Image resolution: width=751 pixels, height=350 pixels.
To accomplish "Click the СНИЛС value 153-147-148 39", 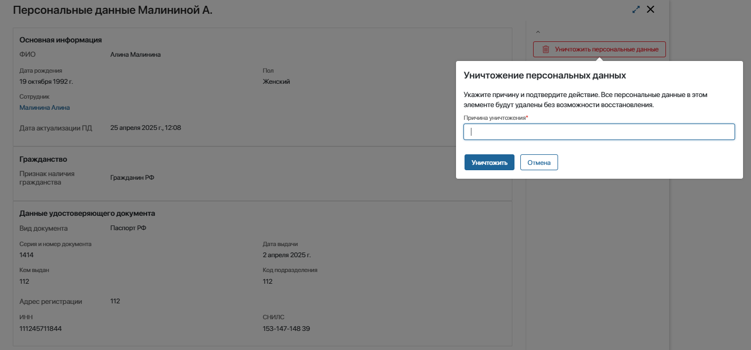I will 286,329.
